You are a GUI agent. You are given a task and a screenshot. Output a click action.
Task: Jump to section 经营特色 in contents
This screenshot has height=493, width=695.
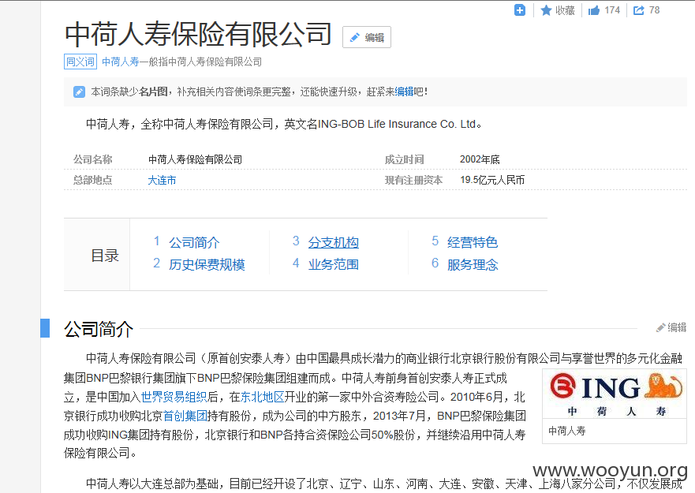coord(473,242)
